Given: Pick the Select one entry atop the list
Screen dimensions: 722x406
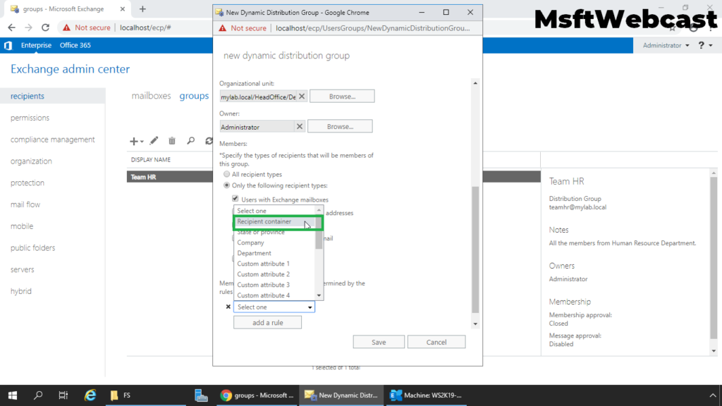Looking at the screenshot, I should 275,211.
